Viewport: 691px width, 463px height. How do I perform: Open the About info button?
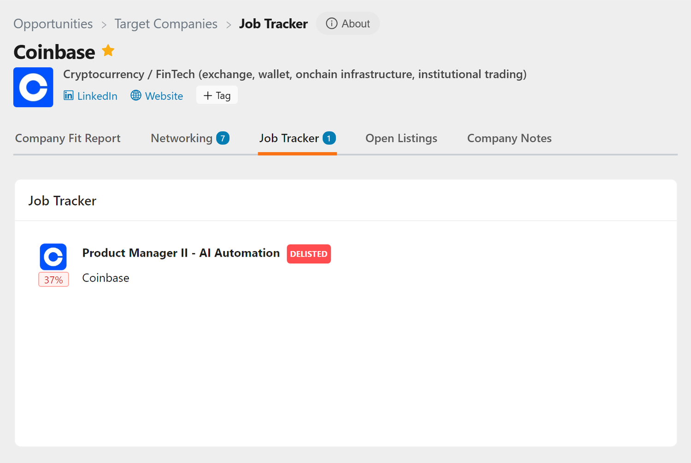pos(348,23)
